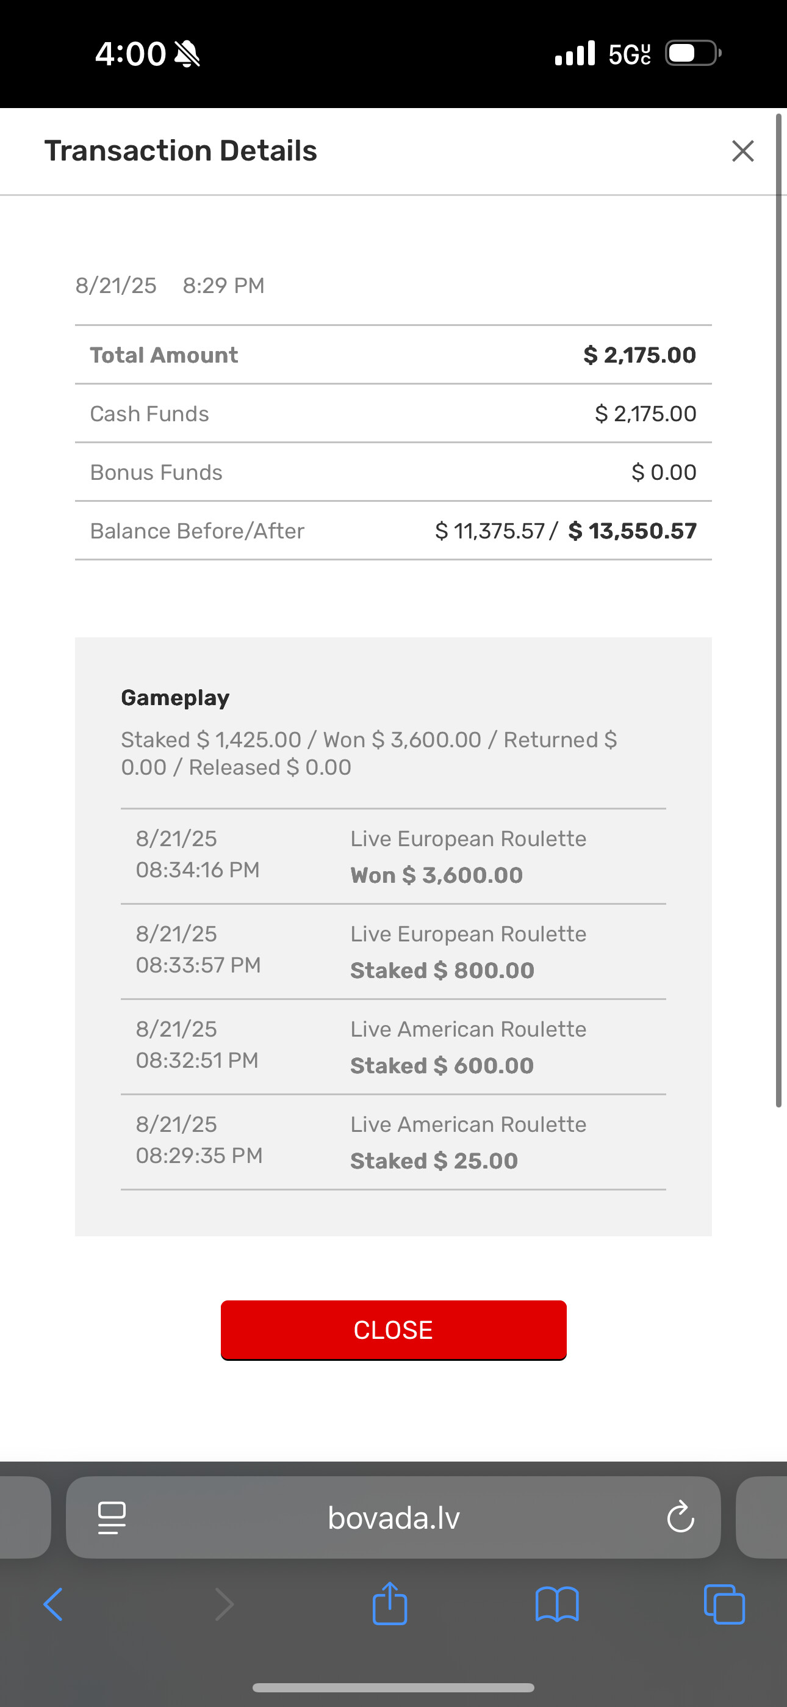This screenshot has height=1707, width=787.
Task: Tap the Total Amount row
Action: pos(393,355)
